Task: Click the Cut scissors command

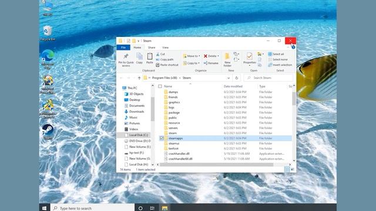Action: [160, 54]
